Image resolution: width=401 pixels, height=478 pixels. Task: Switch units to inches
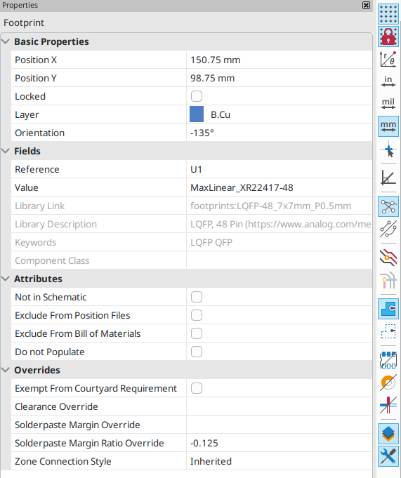pos(388,81)
